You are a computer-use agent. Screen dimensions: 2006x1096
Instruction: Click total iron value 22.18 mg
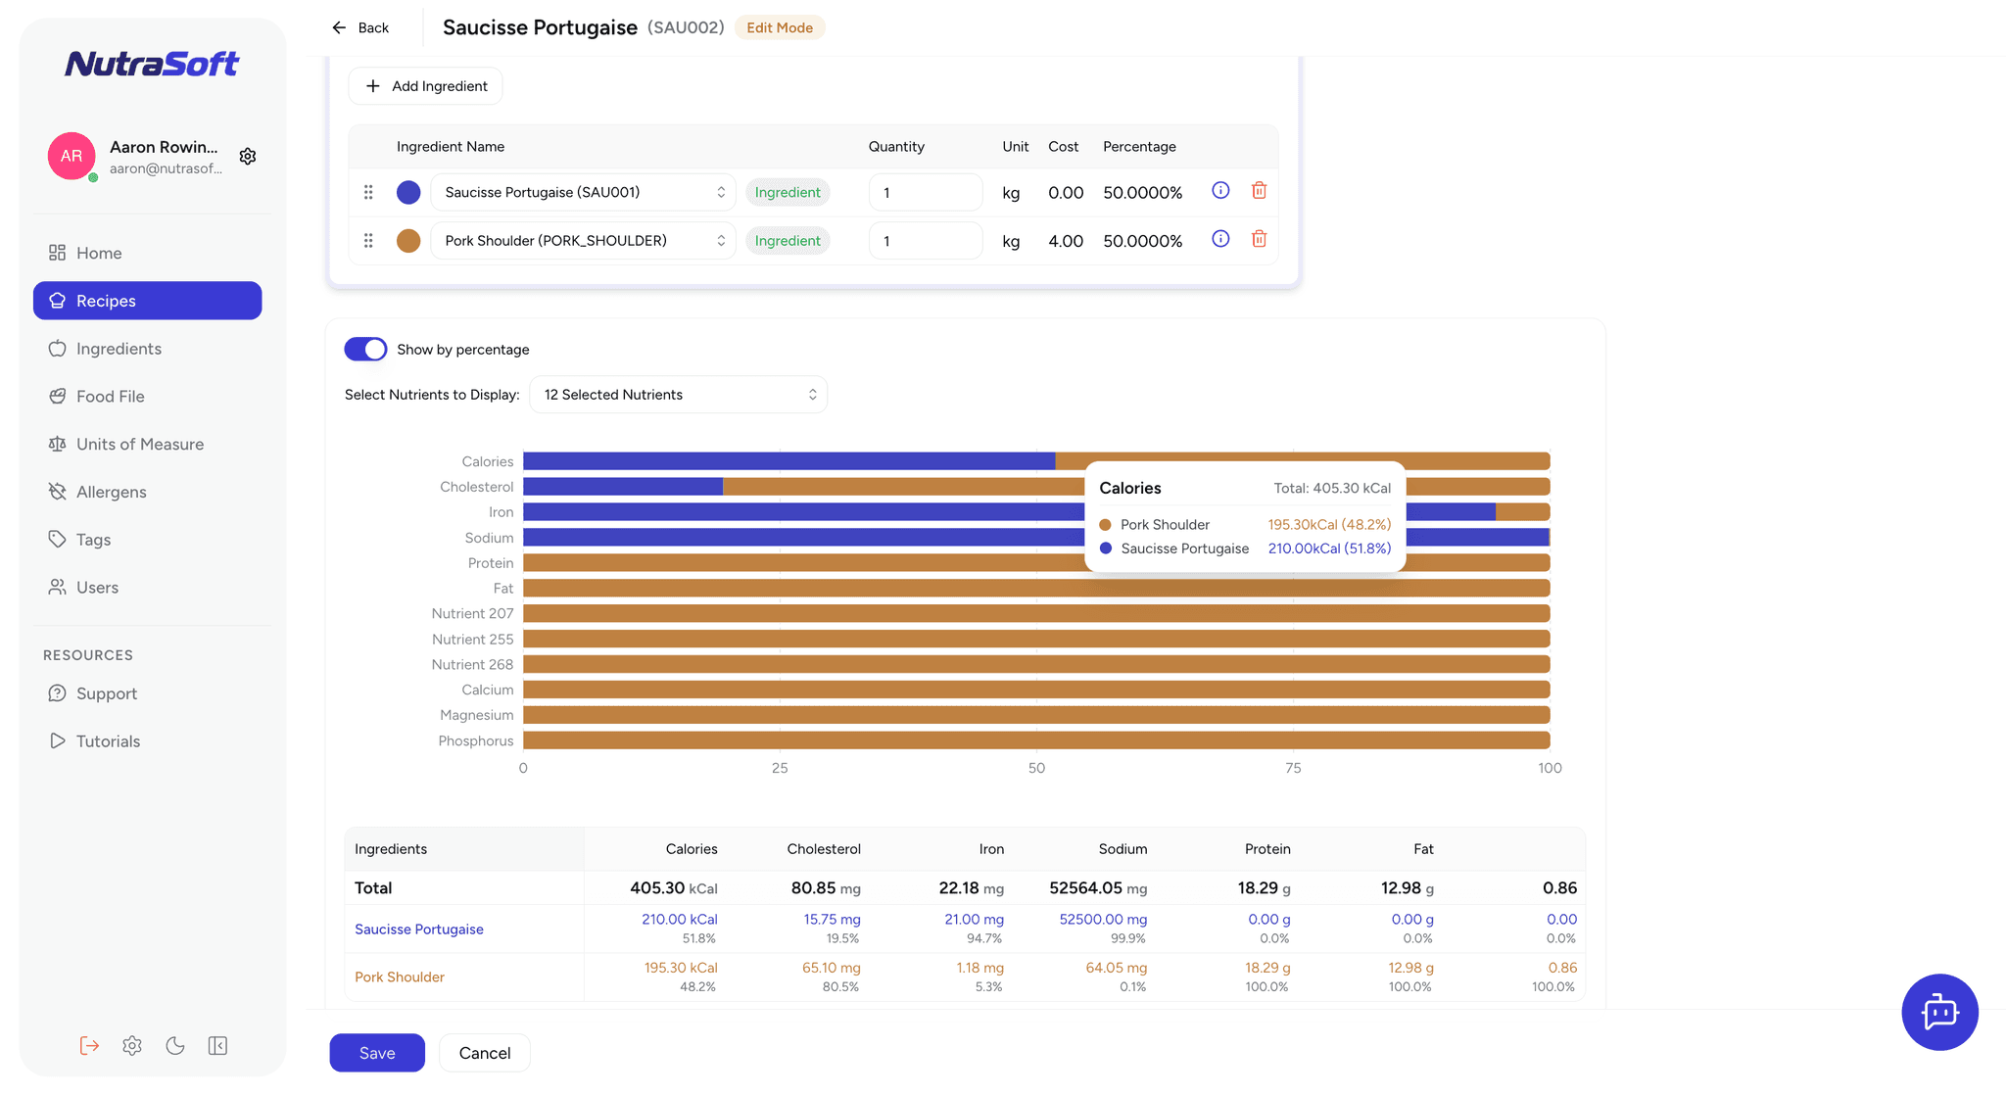972,888
